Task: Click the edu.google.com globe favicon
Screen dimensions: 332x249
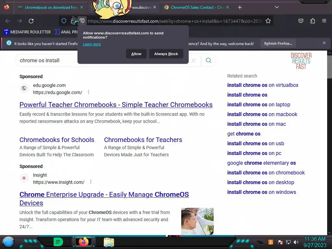Action: (x=24, y=88)
